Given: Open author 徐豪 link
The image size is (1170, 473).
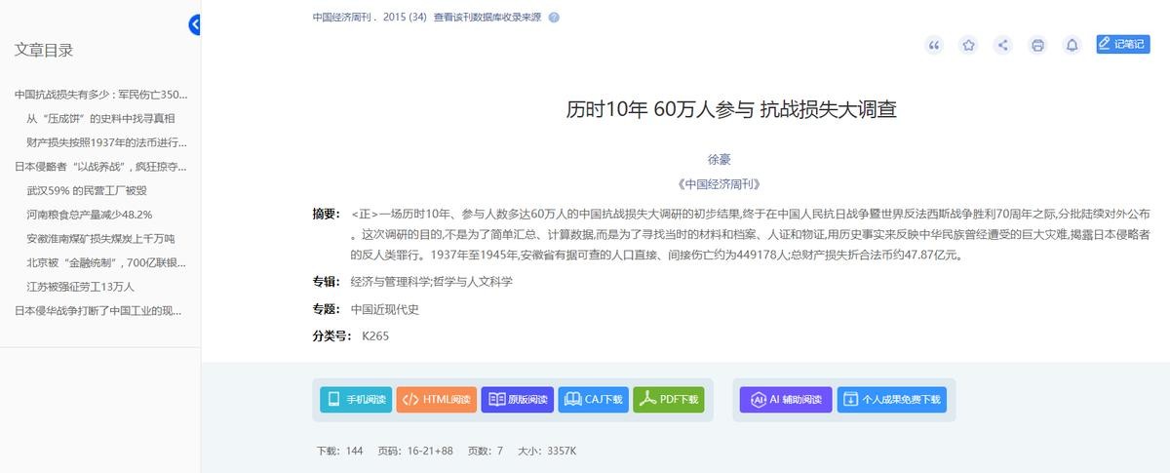Looking at the screenshot, I should point(719,159).
